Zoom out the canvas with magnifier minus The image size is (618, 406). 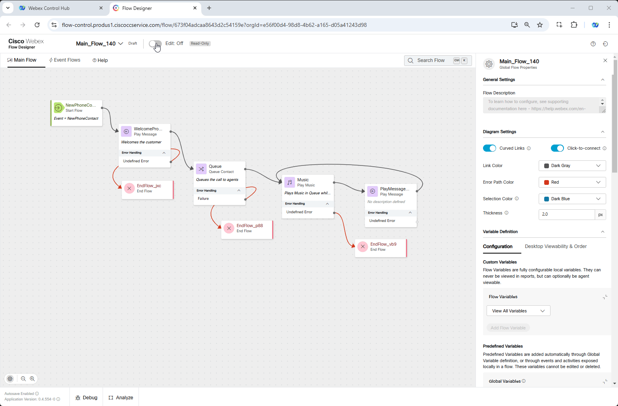(x=23, y=379)
